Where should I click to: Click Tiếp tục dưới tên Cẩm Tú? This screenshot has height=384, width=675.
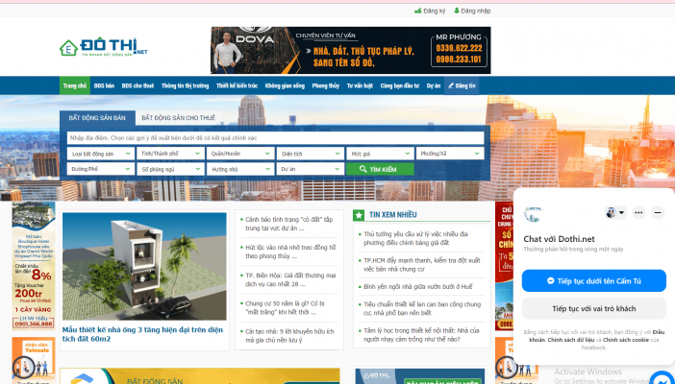[x=593, y=281]
